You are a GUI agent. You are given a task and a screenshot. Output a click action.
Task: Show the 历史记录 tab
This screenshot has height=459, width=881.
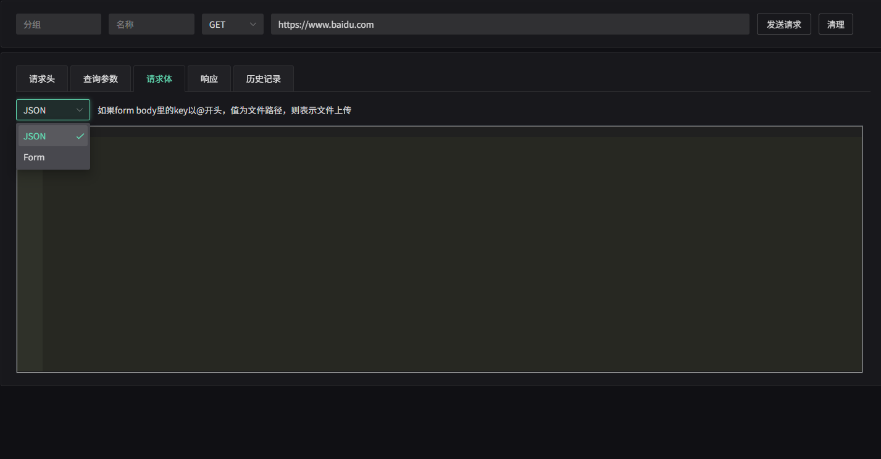(x=264, y=79)
